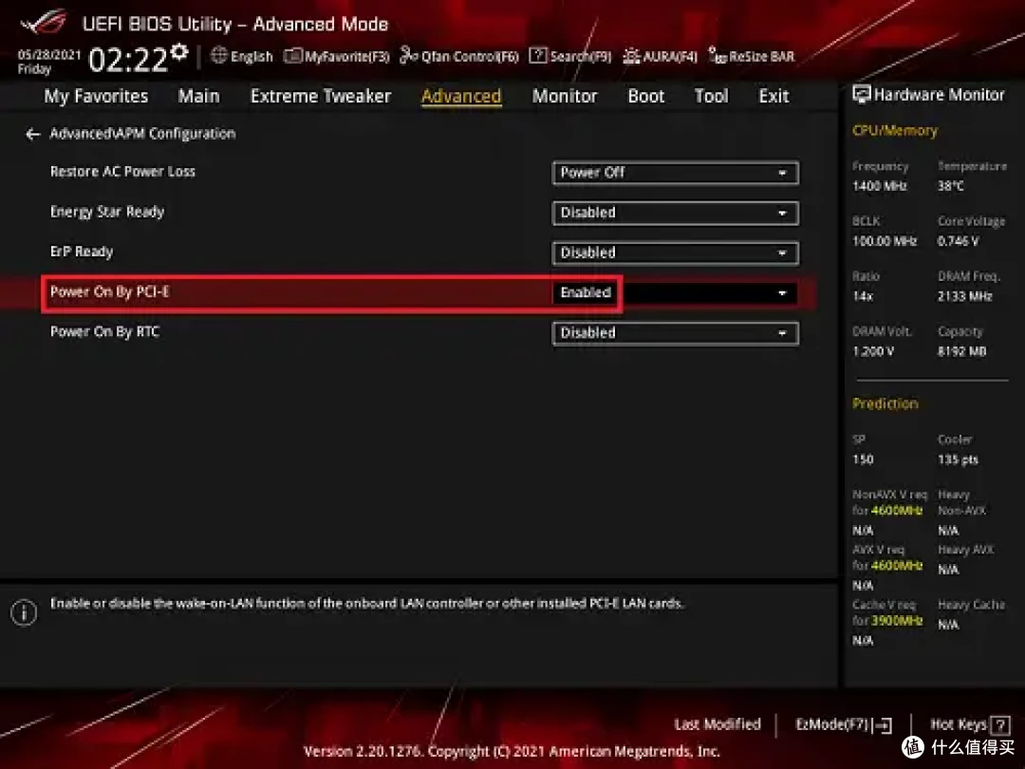
Task: Click the 14x ratio value
Action: [862, 296]
